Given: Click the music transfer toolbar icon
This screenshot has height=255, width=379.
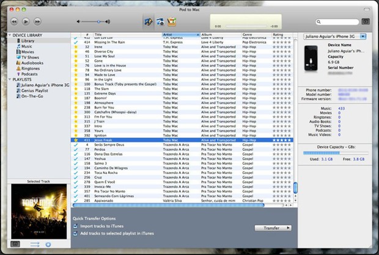Looking at the screenshot, I should click(149, 22).
